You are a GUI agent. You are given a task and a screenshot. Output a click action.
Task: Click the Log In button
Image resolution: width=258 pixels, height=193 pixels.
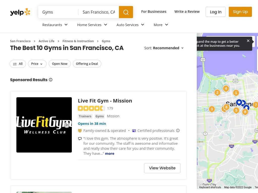(x=216, y=12)
